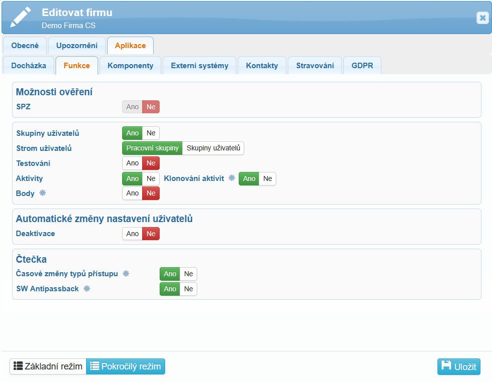Switch to Základní režim mode

point(48,366)
